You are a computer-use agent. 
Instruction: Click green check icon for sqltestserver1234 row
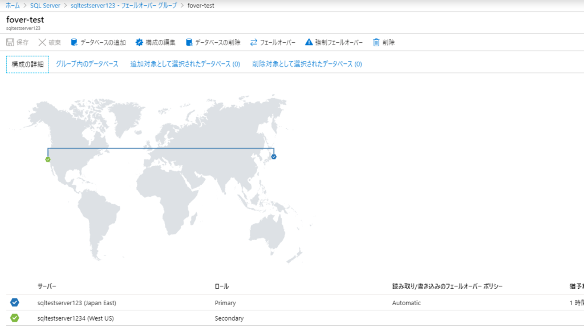pyautogui.click(x=14, y=318)
